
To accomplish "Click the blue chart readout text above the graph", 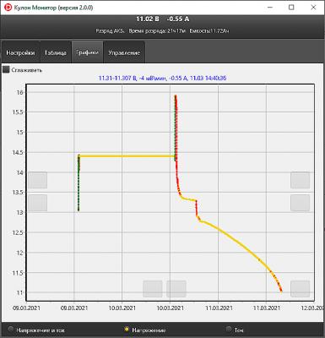I will click(162, 78).
